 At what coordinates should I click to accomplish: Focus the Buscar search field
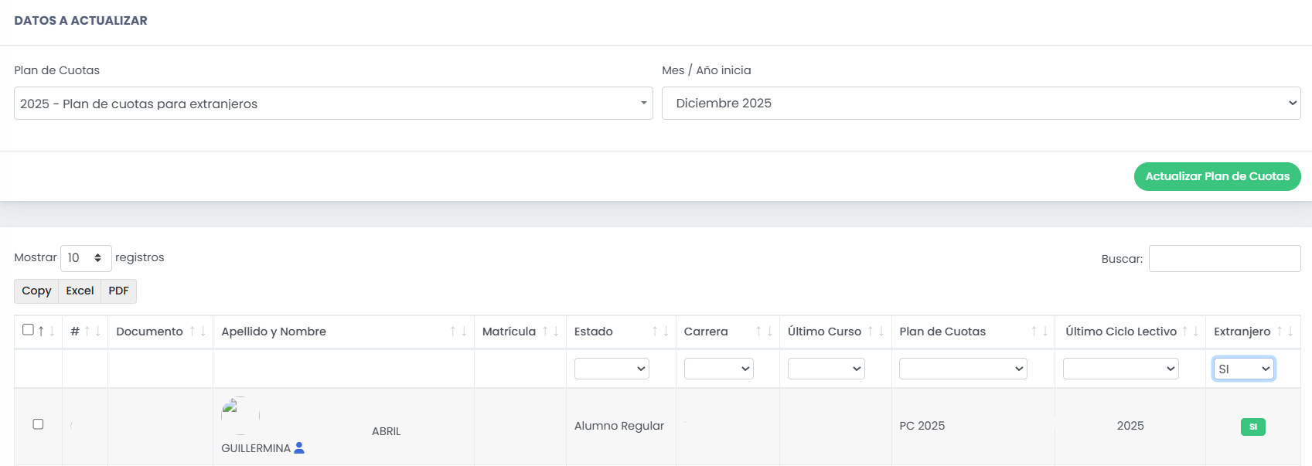(1224, 259)
